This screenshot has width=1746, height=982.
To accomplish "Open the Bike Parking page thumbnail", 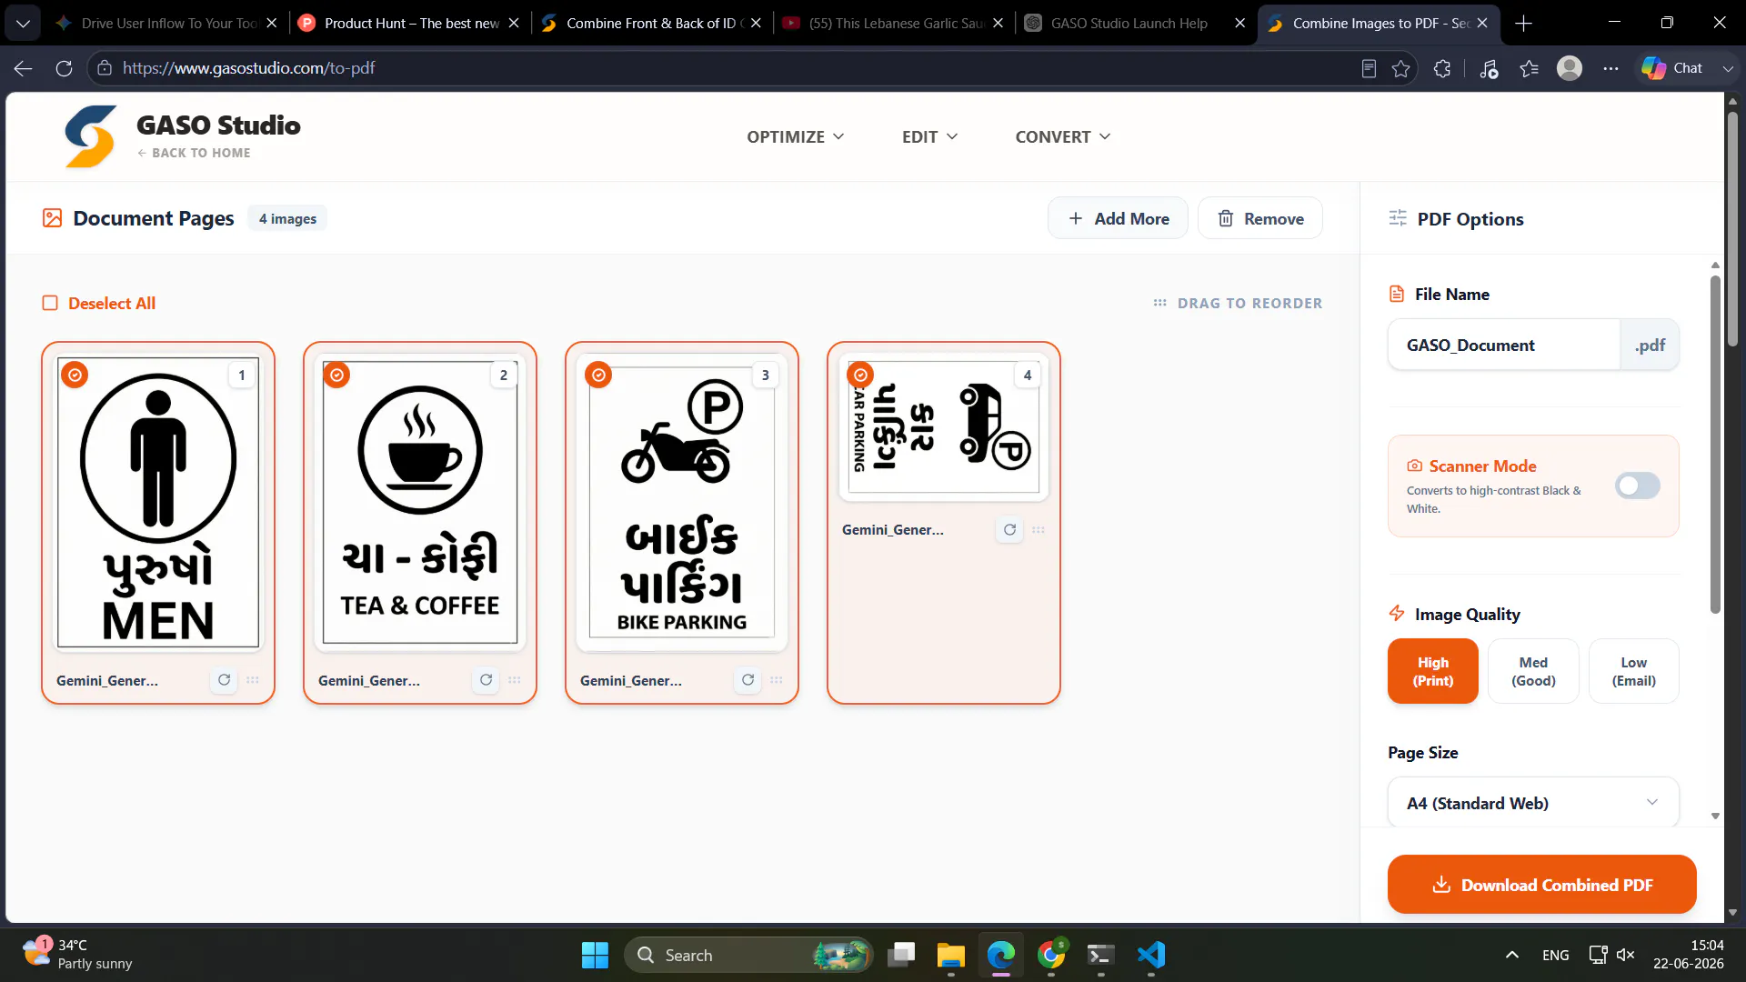I will point(682,502).
